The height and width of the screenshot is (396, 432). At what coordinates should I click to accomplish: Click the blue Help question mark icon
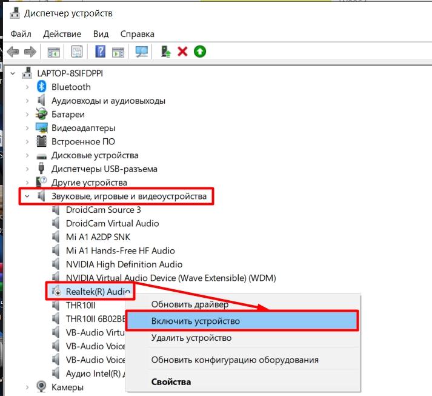point(101,52)
